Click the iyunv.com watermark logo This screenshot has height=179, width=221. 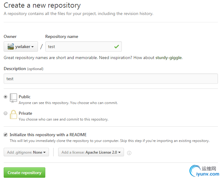pyautogui.click(x=204, y=171)
